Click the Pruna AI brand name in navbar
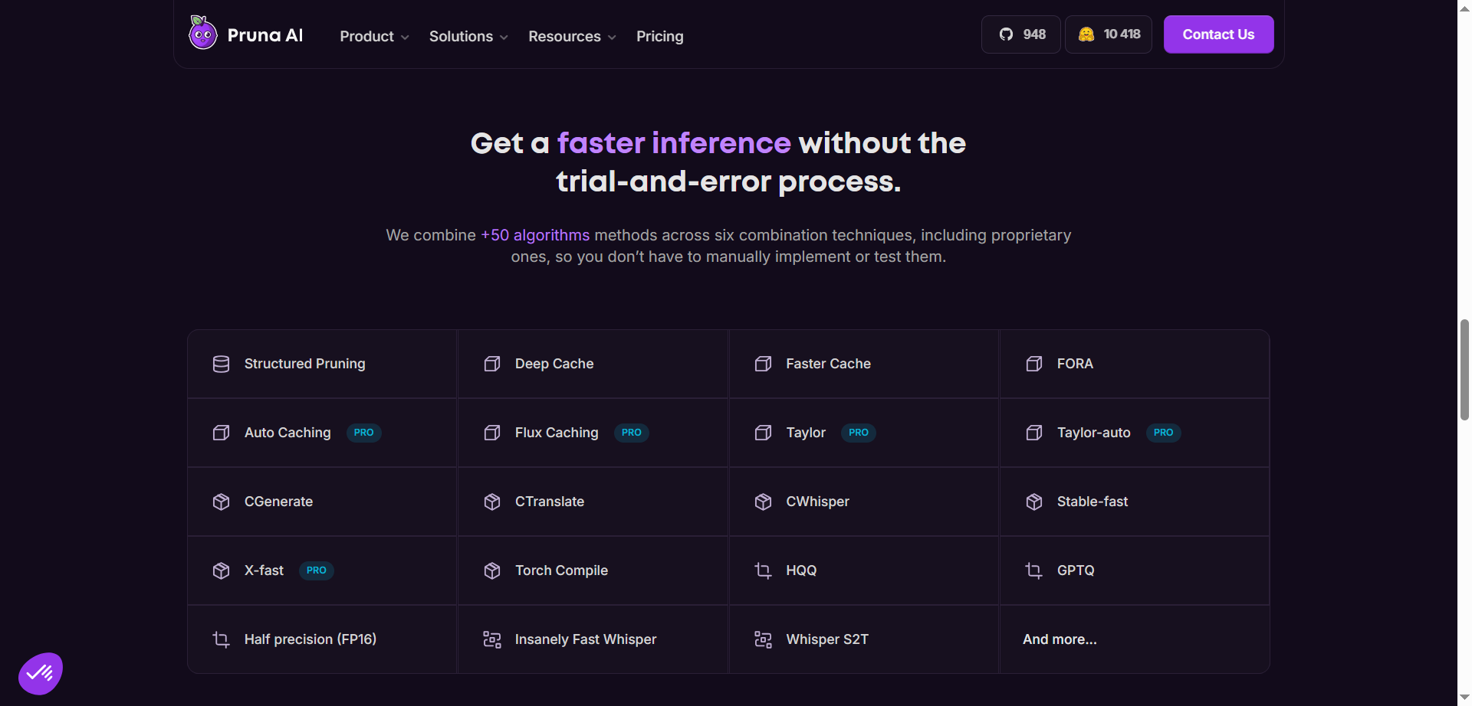The height and width of the screenshot is (706, 1472). [x=265, y=34]
